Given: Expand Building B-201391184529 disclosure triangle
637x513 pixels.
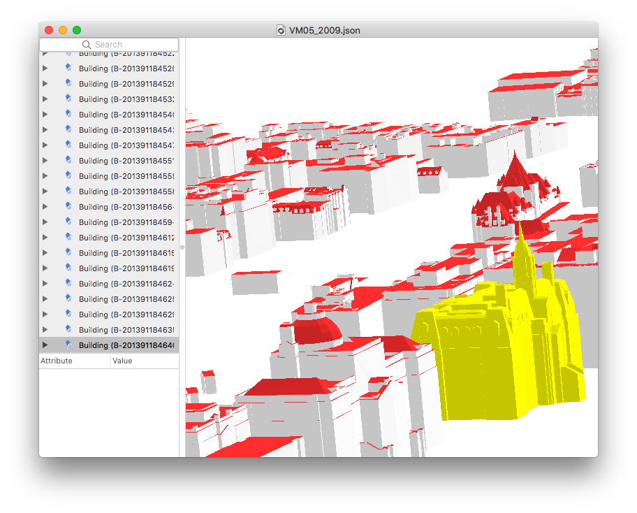Looking at the screenshot, I should 45,84.
